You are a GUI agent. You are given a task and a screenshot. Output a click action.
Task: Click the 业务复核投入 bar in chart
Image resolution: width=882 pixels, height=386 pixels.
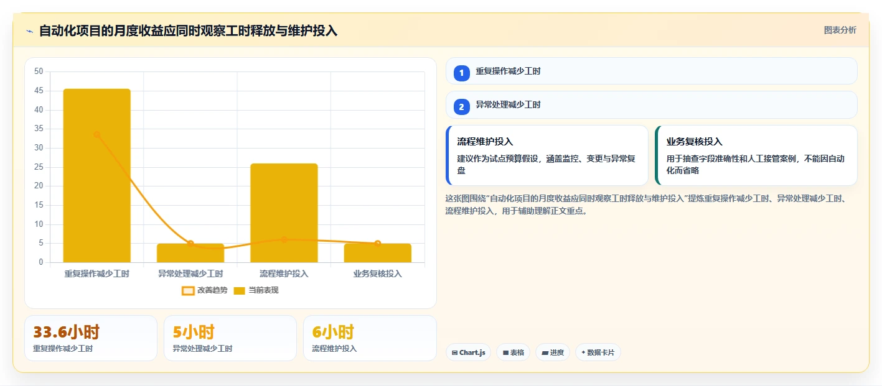pyautogui.click(x=378, y=253)
